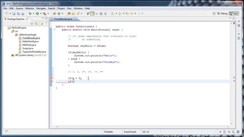Toggle Mark Occurrences in toolbar
244x137 pixels.
pyautogui.click(x=92, y=14)
